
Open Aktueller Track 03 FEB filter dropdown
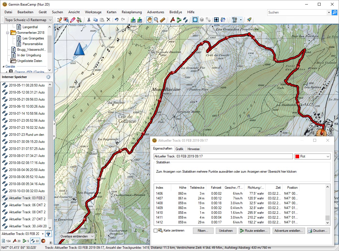[43, 234]
